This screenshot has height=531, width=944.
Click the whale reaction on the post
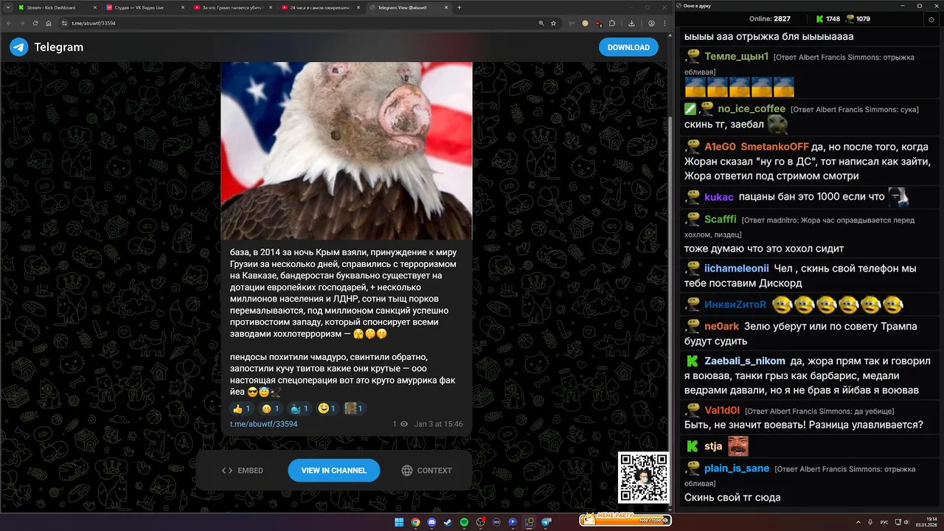[299, 409]
